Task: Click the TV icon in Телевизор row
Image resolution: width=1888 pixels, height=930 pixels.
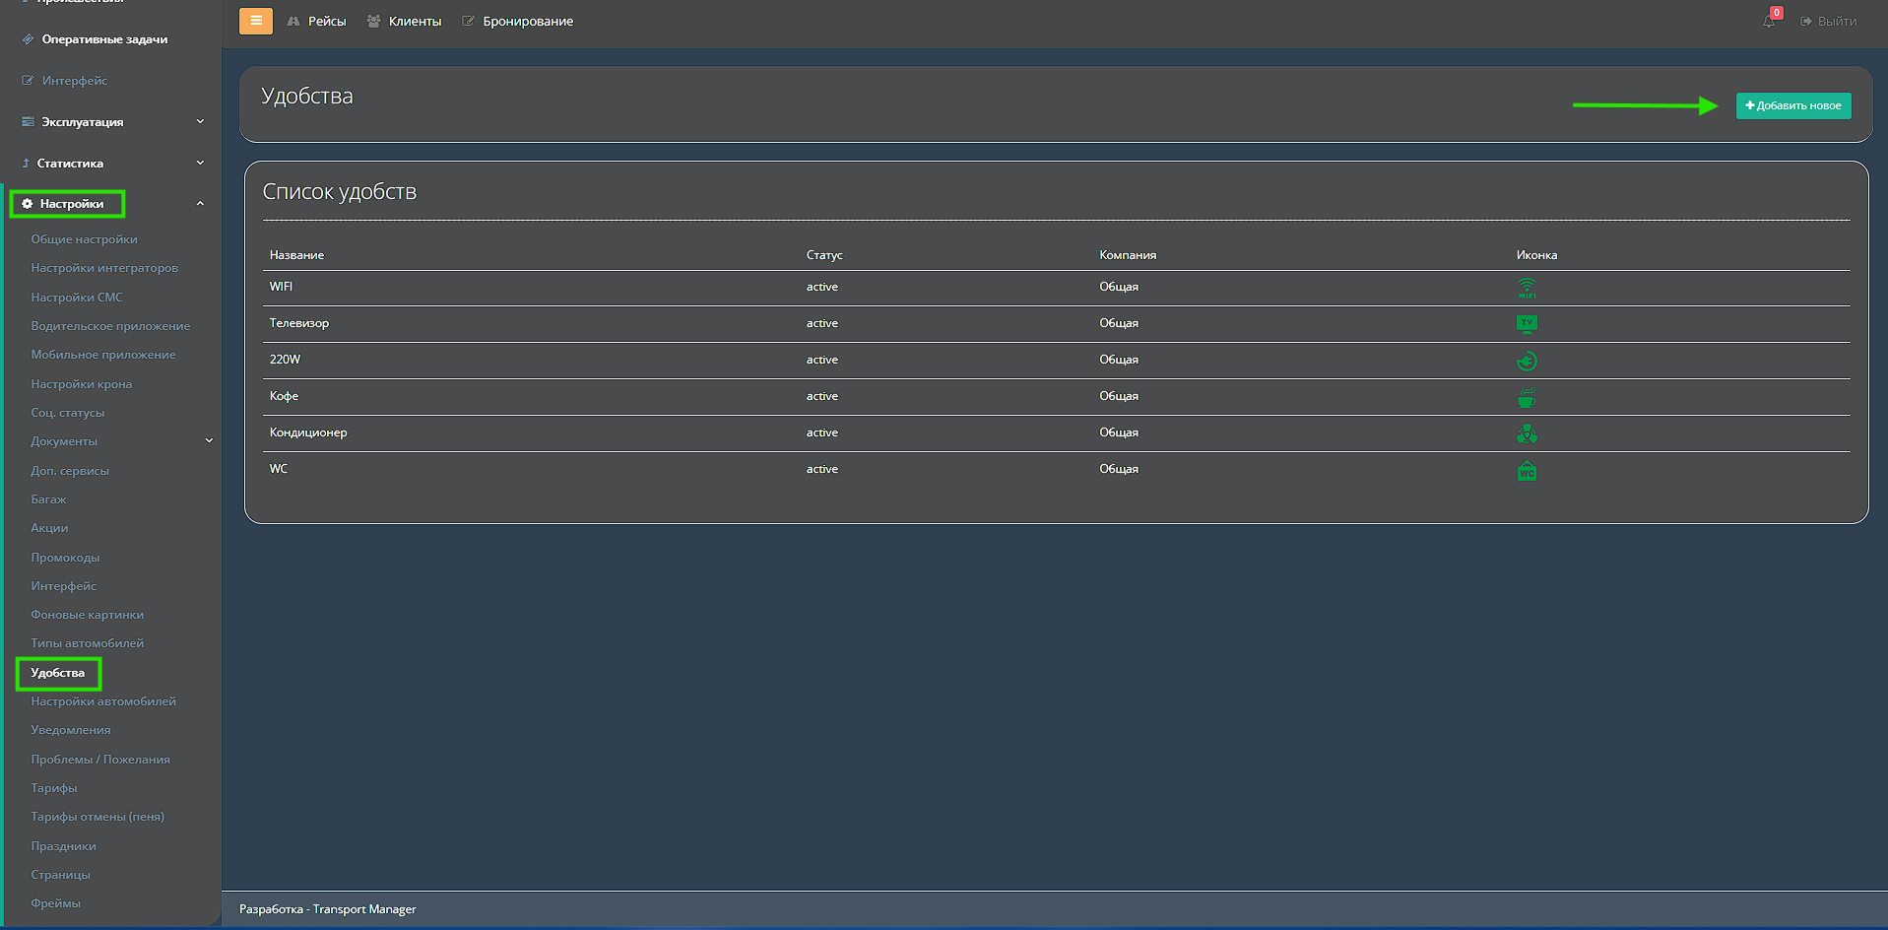Action: coord(1527,324)
